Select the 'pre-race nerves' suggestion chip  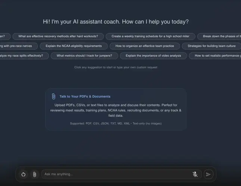19,46
